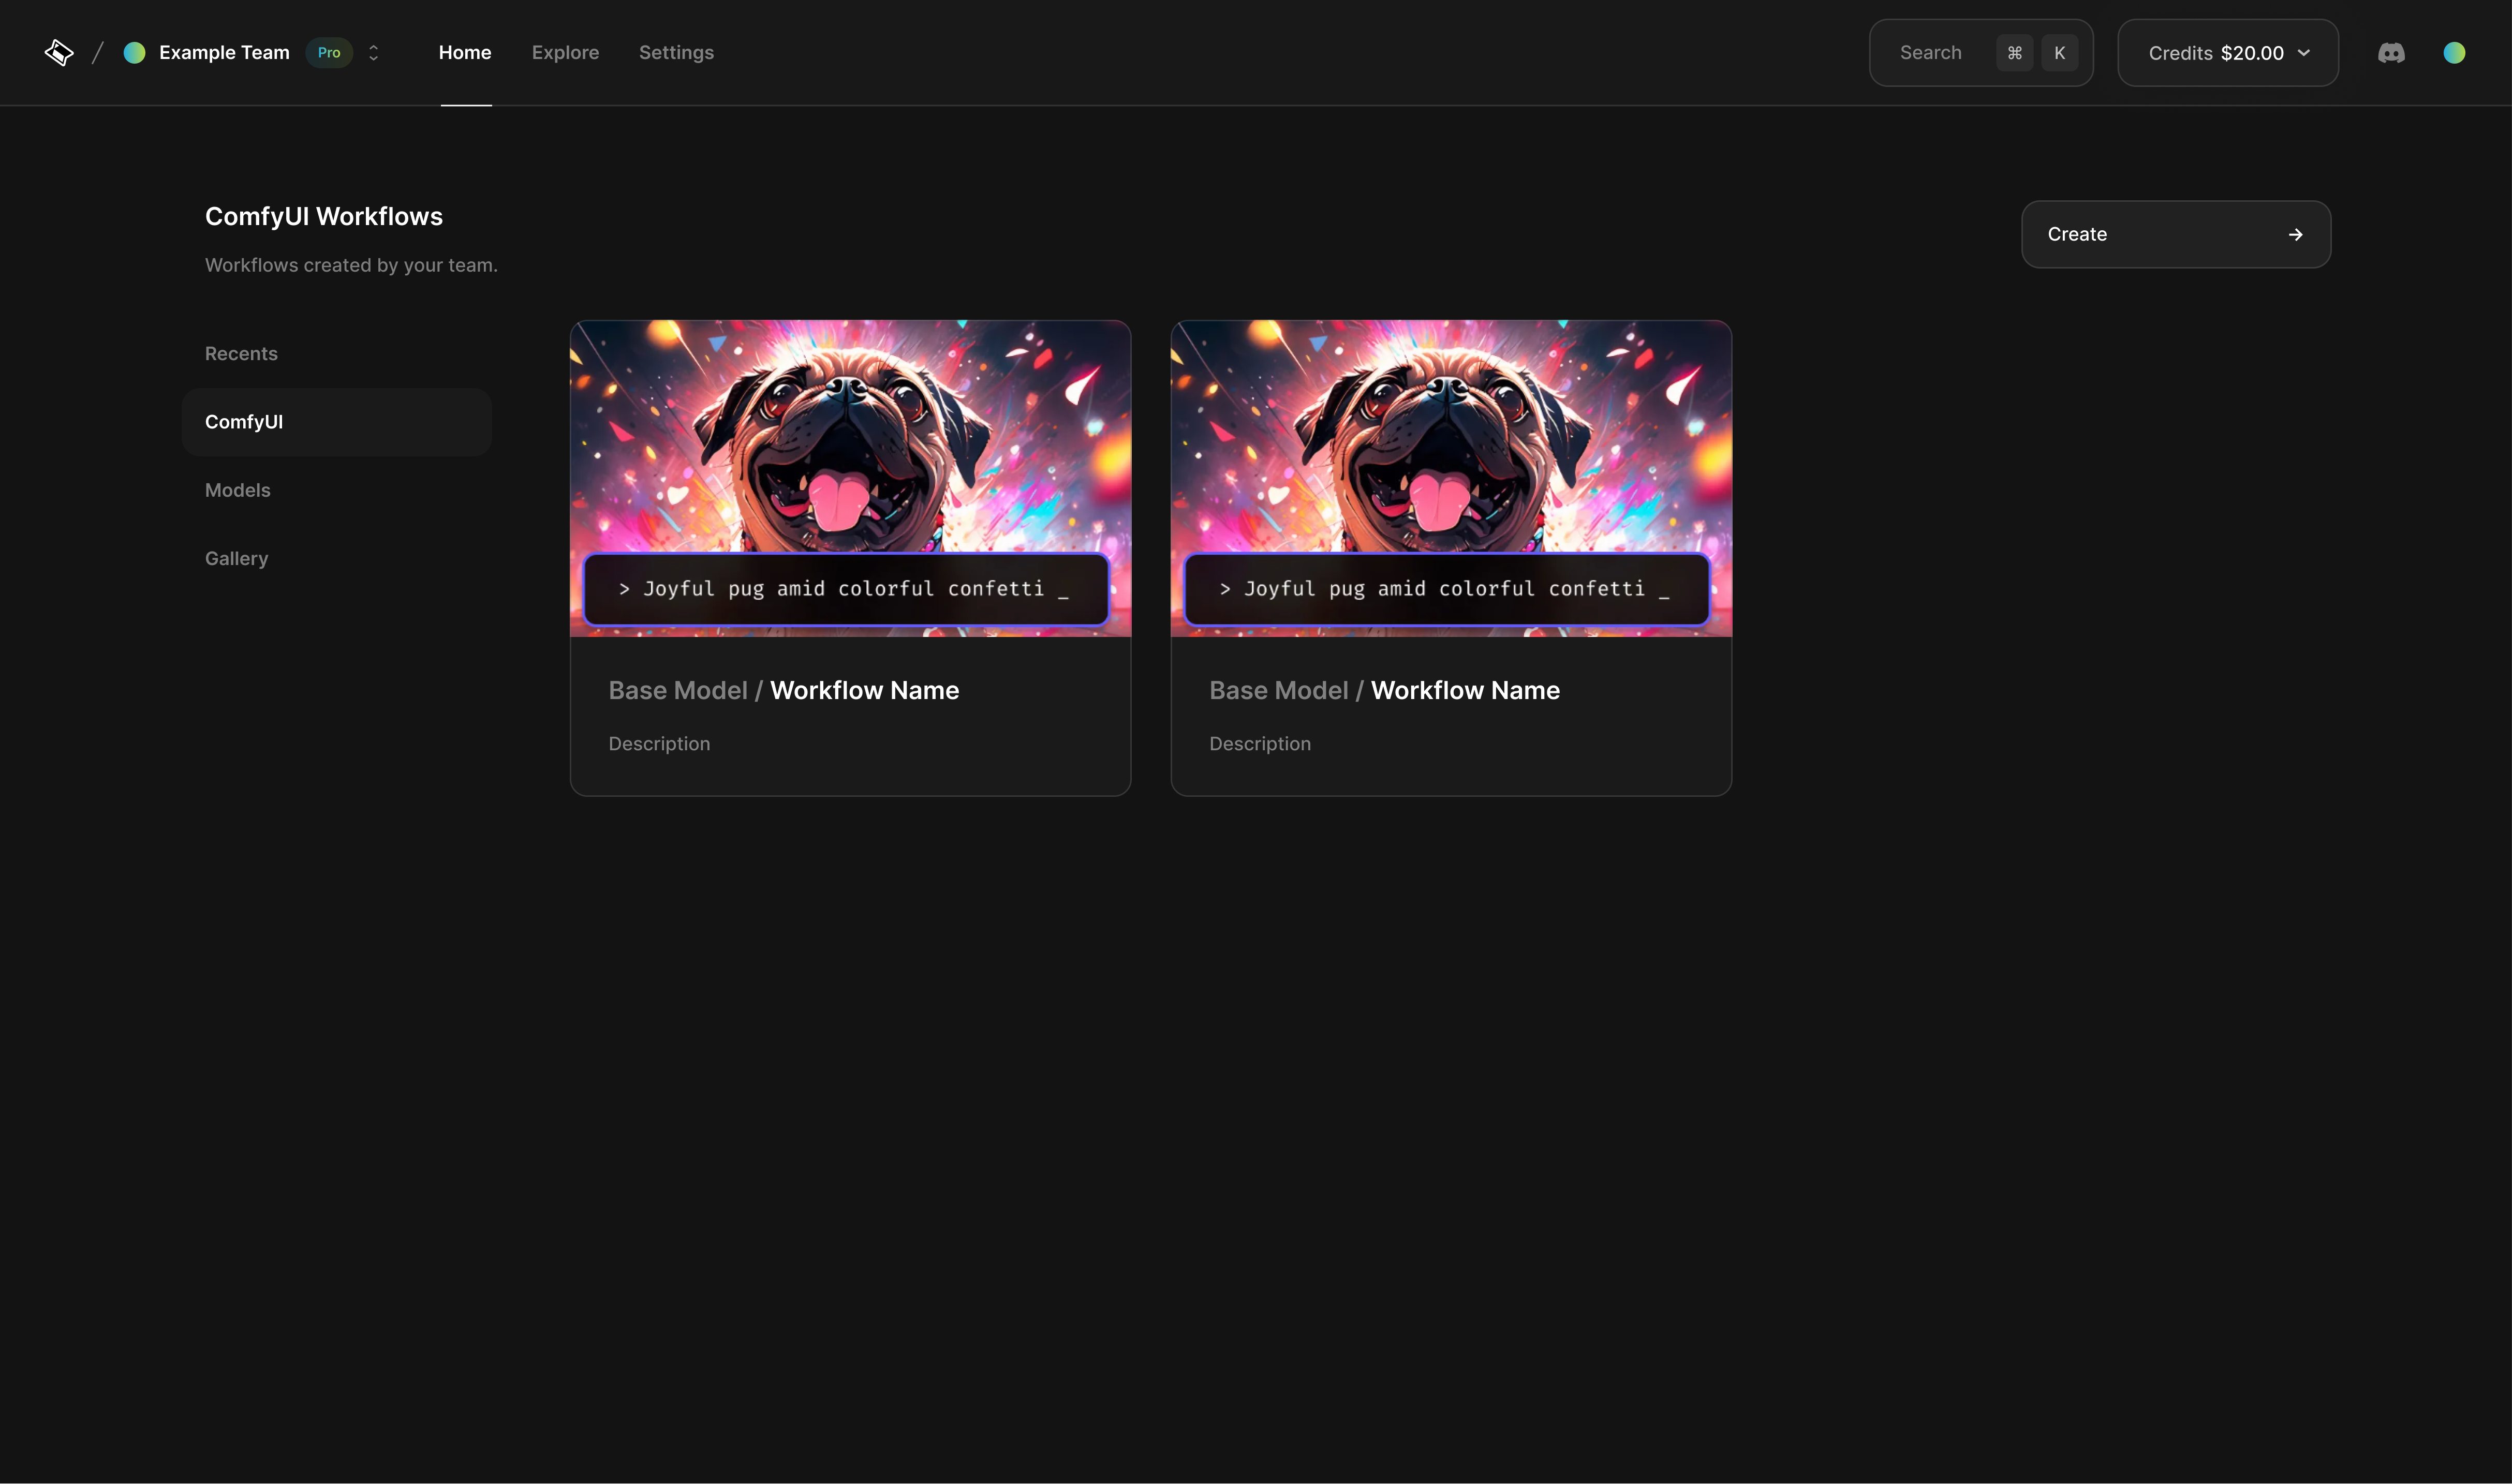This screenshot has width=2512, height=1484.
Task: Click the app logo icon in header
Action: (59, 53)
